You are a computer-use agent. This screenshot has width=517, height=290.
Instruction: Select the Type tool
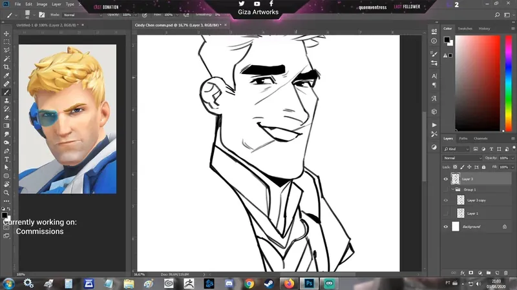tap(6, 159)
